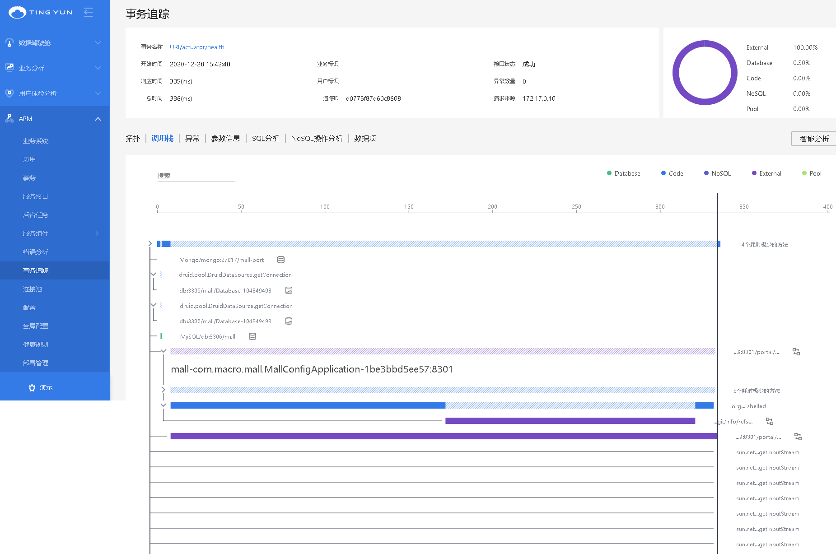Image resolution: width=836 pixels, height=554 pixels.
Task: Click the icon beside first db:3306/mall/Database-104849493
Action: [289, 290]
